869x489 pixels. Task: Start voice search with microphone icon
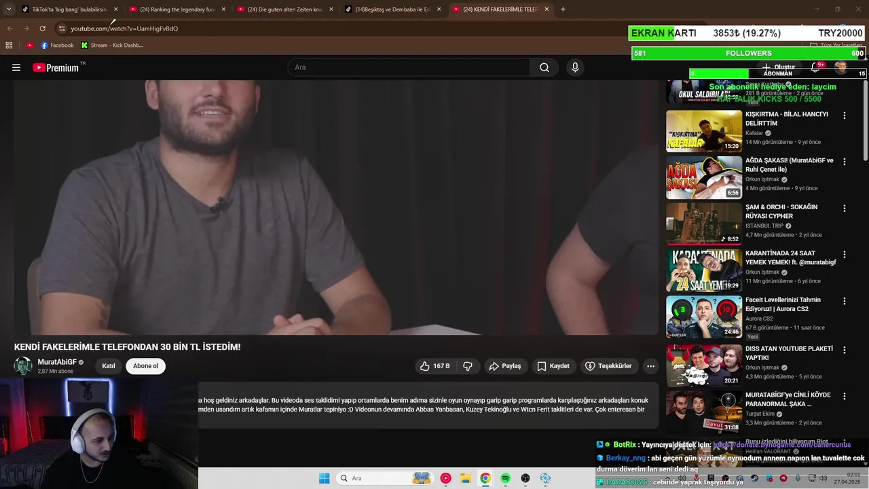(575, 67)
